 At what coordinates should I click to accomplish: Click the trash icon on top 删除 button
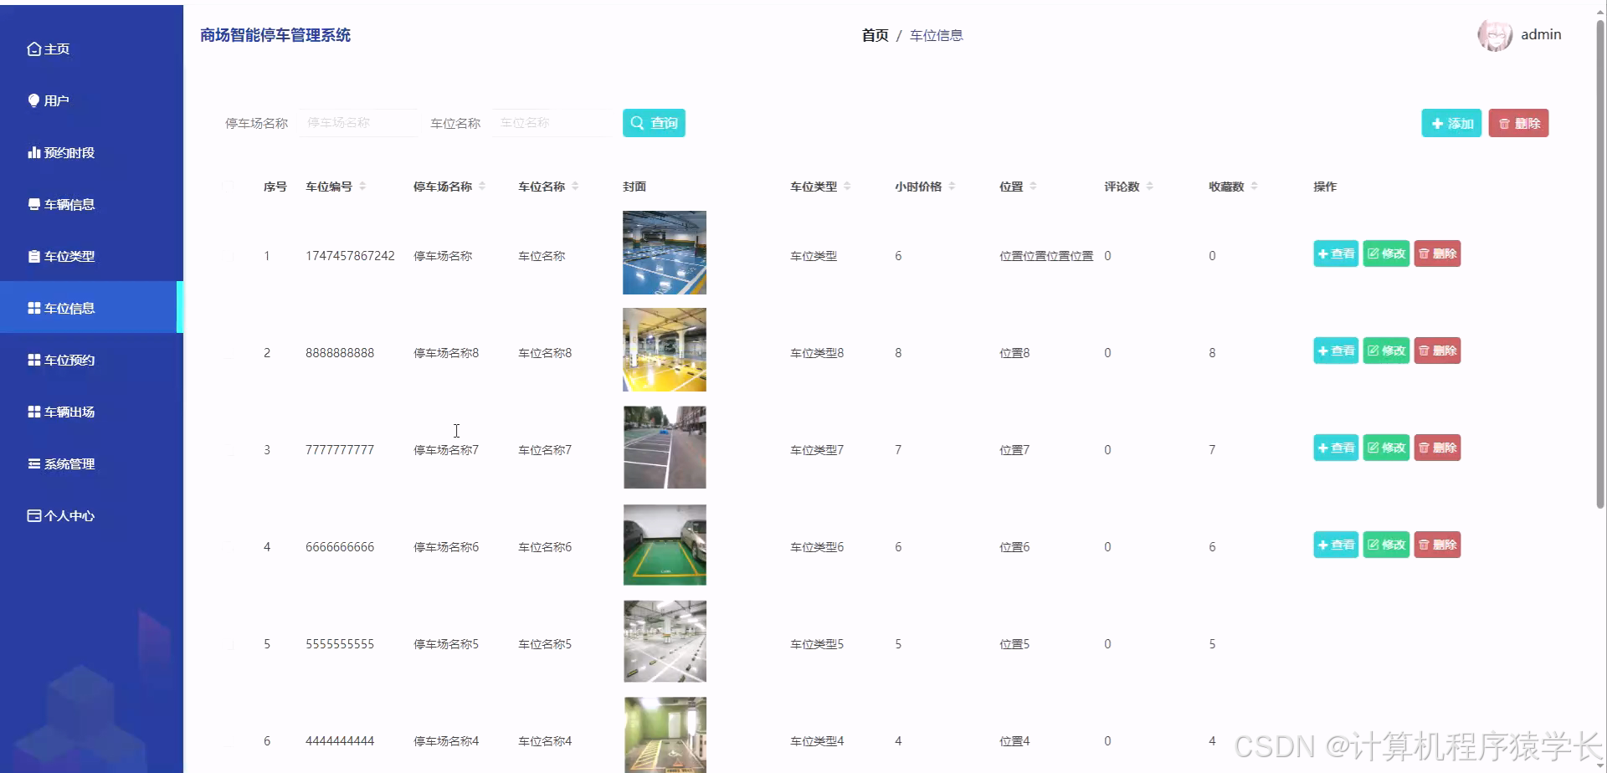(1505, 122)
